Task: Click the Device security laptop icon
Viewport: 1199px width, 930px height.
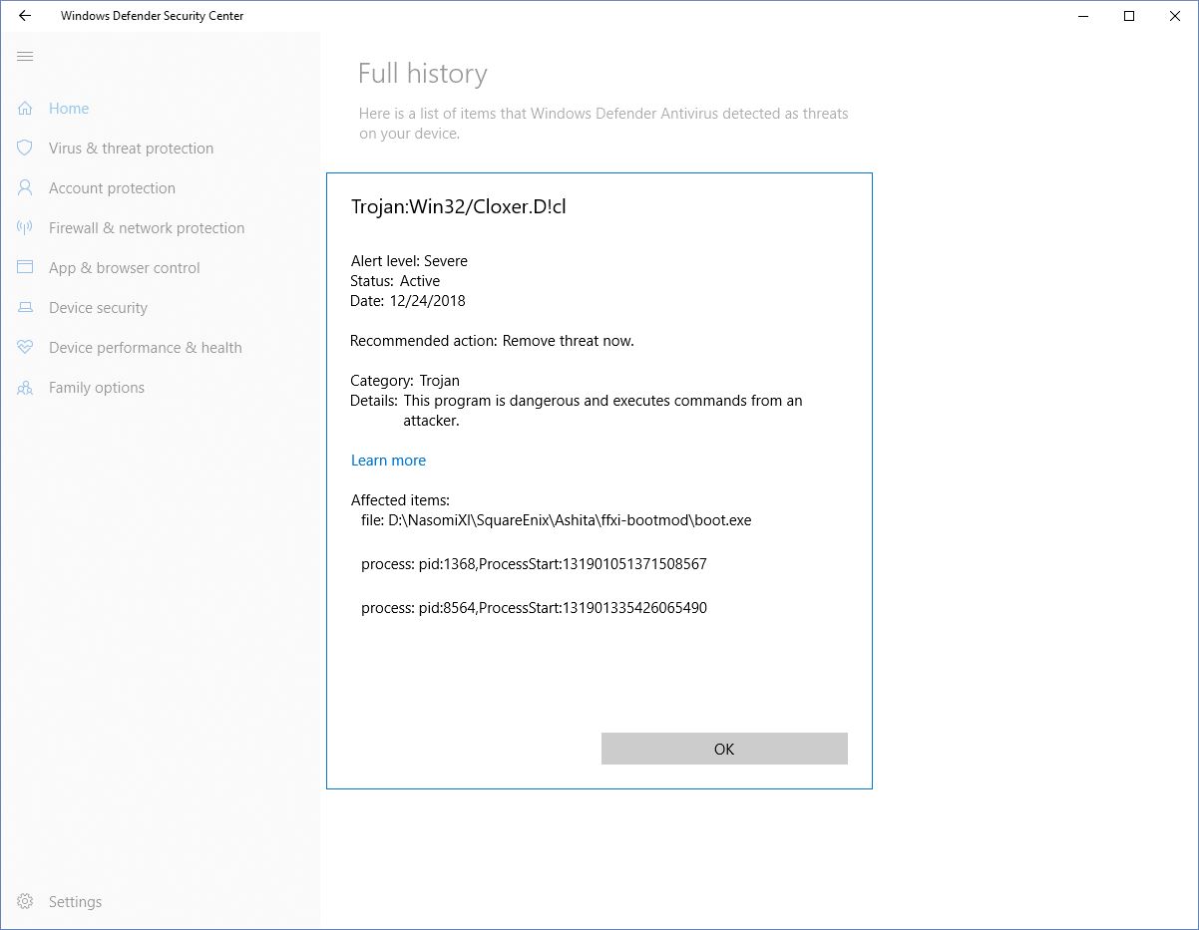Action: pos(25,308)
